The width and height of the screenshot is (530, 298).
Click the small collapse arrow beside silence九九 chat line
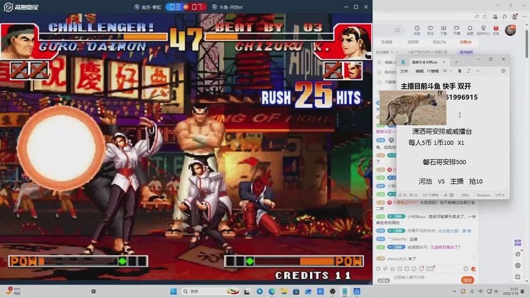pos(474,258)
